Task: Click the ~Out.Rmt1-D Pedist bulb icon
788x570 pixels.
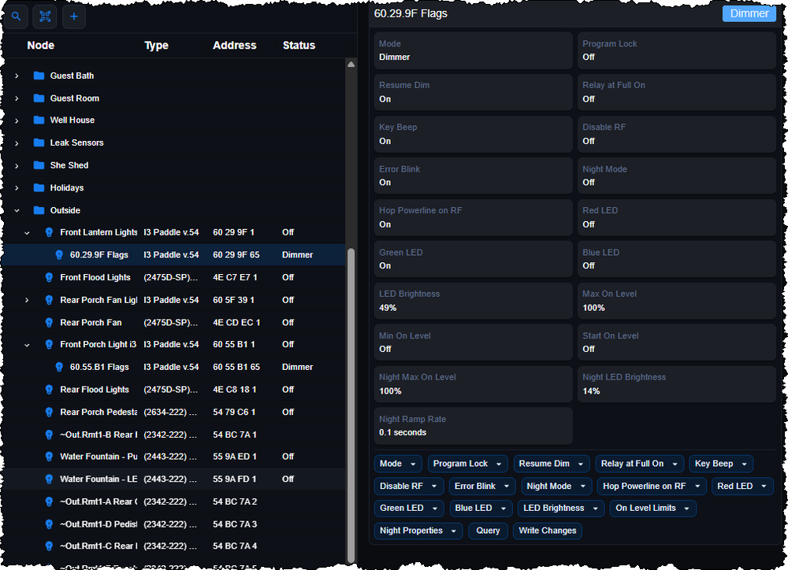Action: 49,524
